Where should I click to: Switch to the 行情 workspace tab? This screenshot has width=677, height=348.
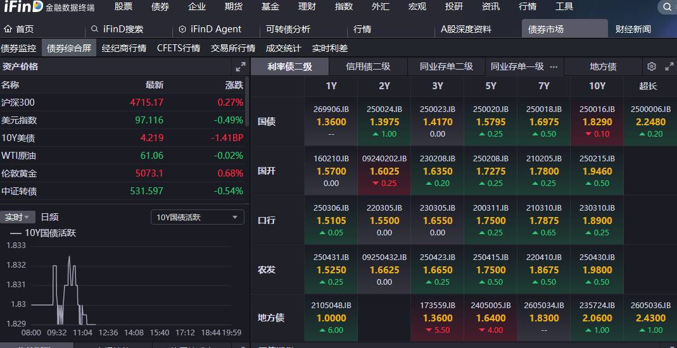[362, 29]
